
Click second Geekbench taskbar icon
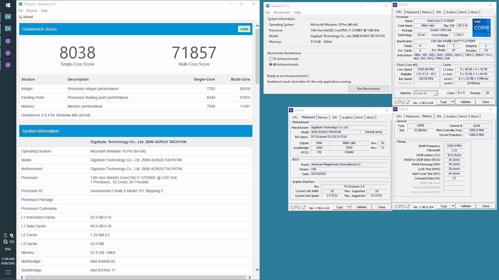point(8,29)
